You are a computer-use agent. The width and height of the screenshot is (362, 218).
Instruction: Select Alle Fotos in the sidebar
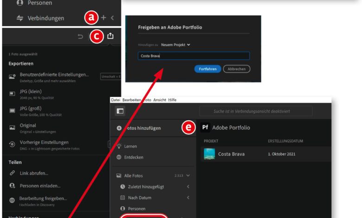point(134,176)
